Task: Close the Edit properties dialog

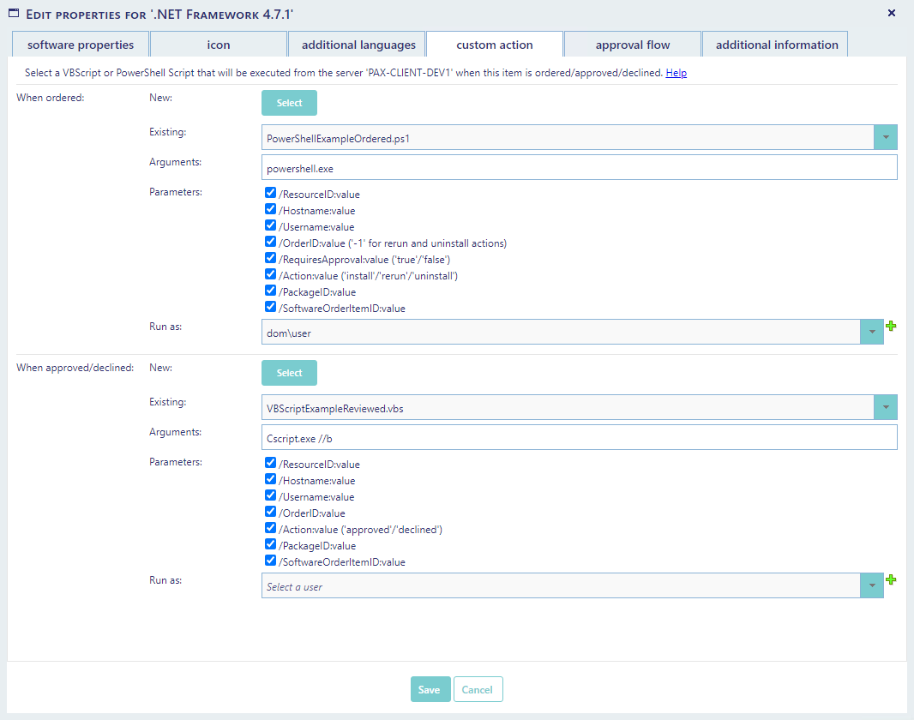Action: 891,13
